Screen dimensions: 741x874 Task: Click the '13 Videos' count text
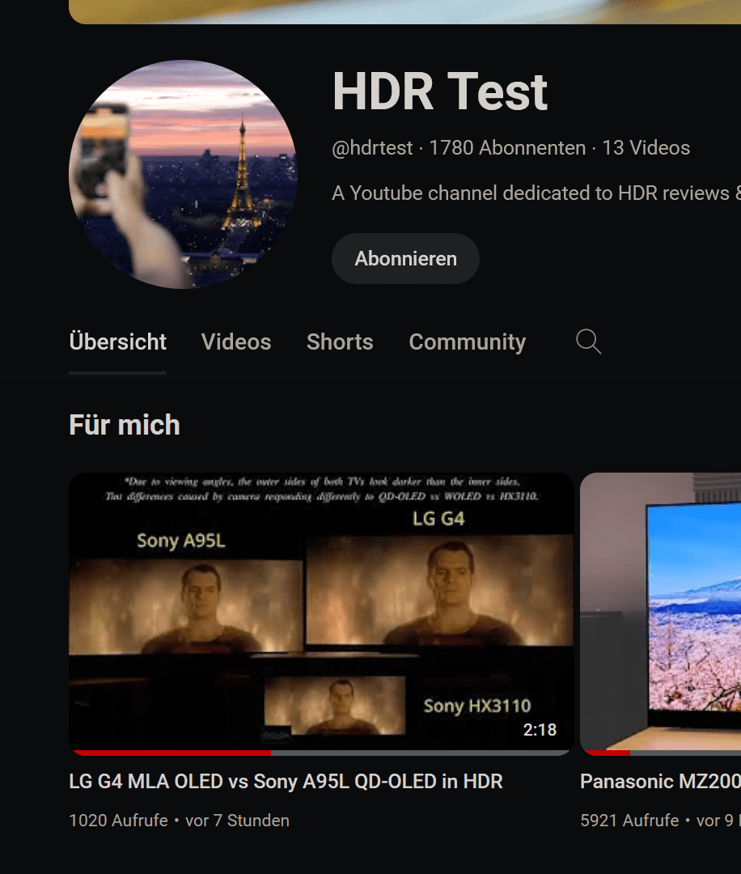point(646,148)
